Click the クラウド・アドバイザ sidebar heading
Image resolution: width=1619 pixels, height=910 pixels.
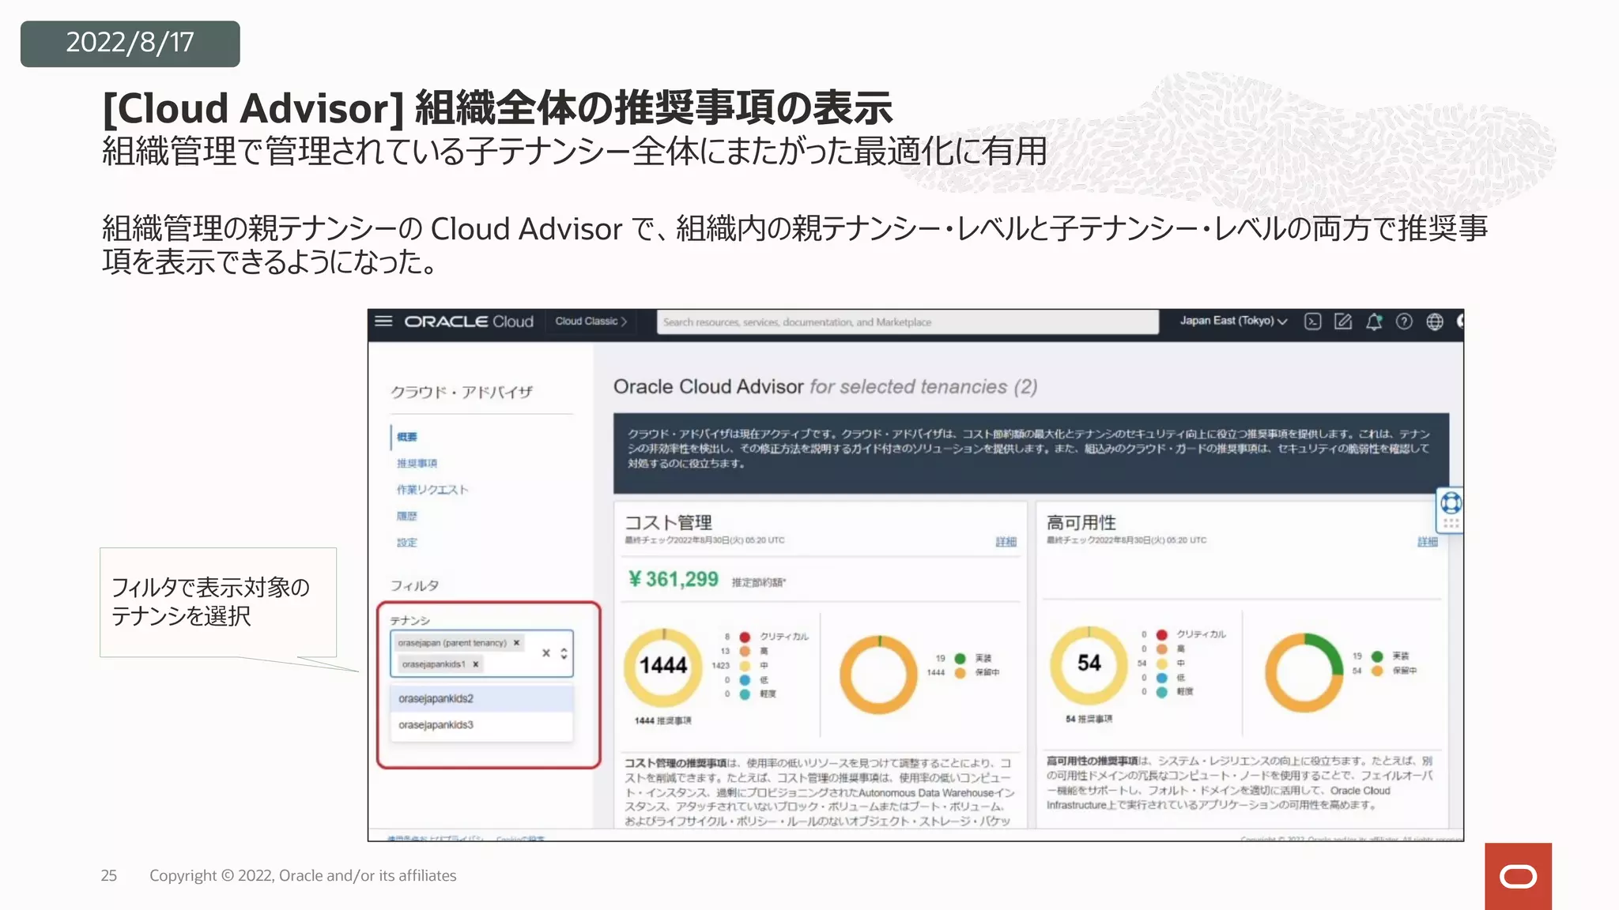click(462, 392)
